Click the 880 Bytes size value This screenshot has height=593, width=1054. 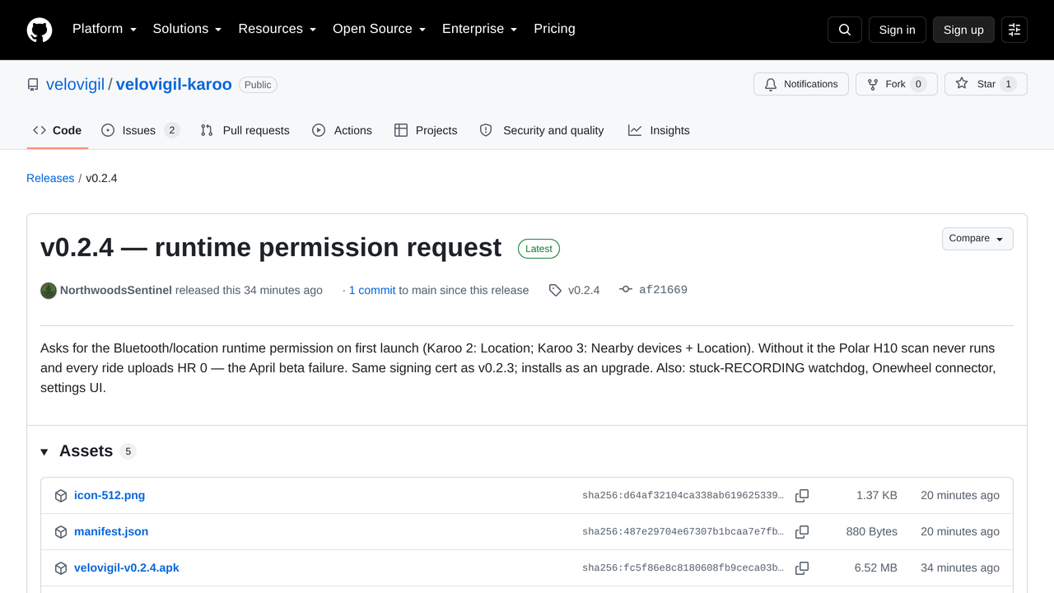pyautogui.click(x=872, y=532)
